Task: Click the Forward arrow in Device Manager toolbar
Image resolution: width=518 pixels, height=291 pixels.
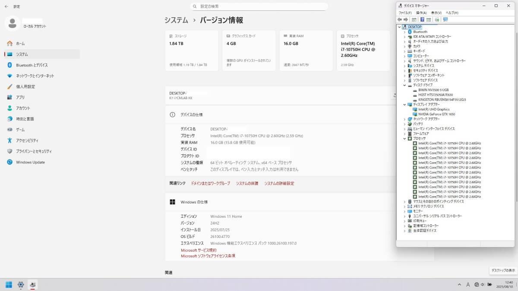Action: (x=406, y=19)
